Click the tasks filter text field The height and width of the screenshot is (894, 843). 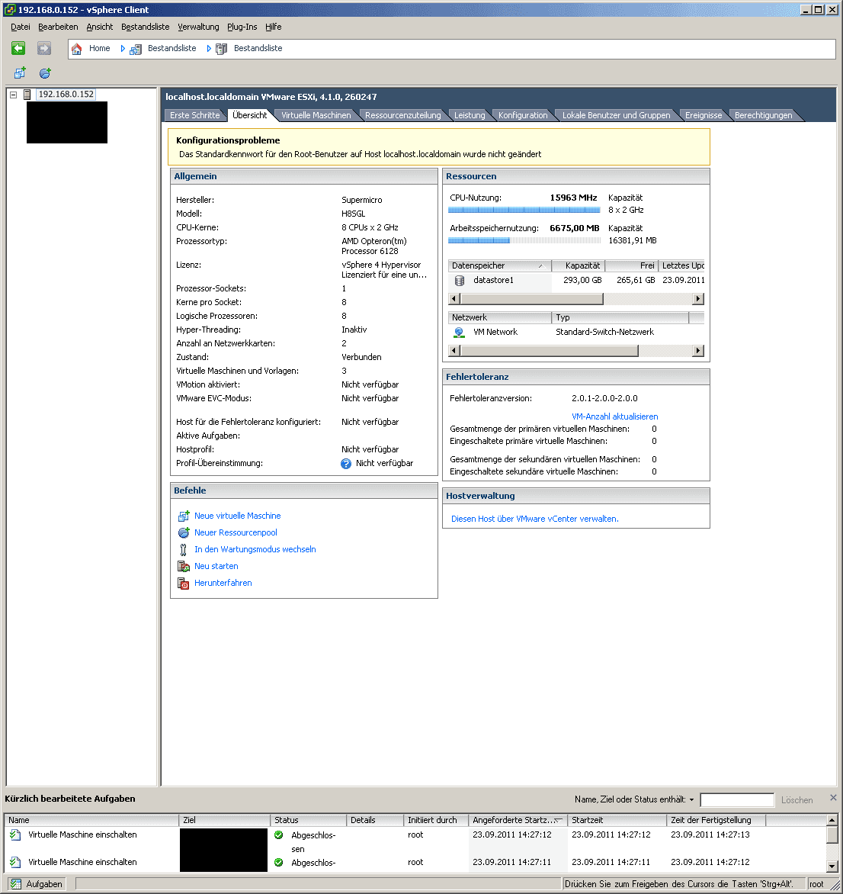coord(737,800)
